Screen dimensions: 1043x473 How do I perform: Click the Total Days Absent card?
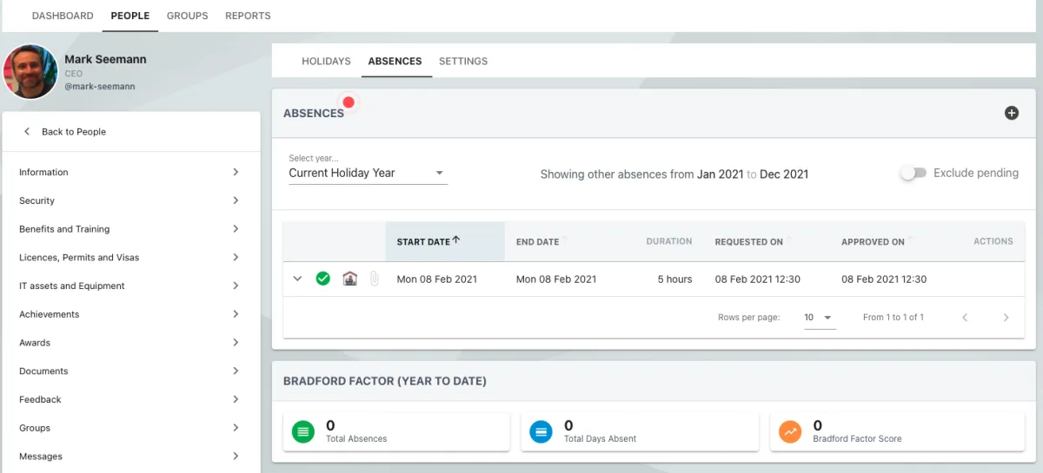click(x=640, y=431)
